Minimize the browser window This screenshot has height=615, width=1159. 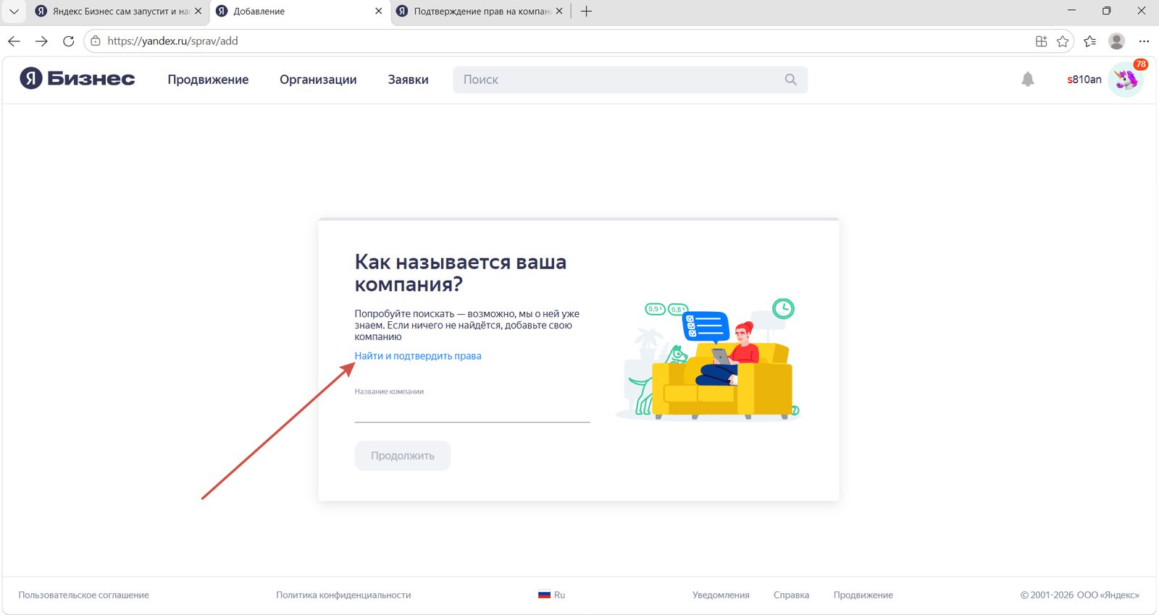tap(1071, 11)
